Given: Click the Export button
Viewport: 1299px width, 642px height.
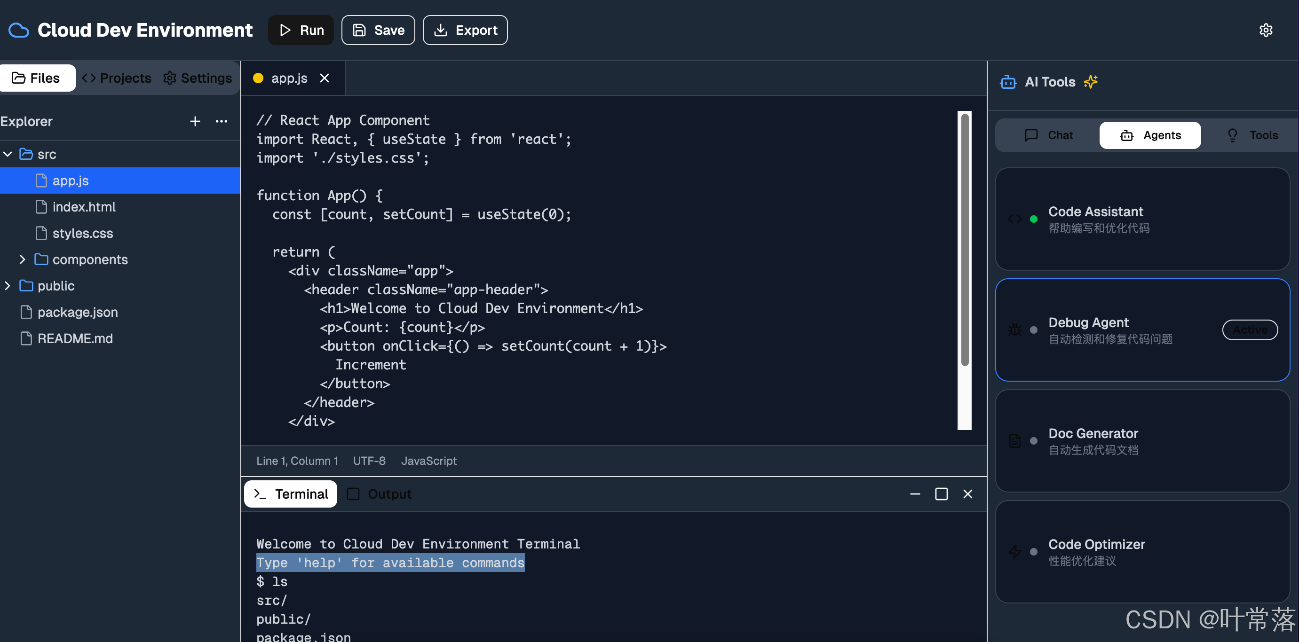Looking at the screenshot, I should pyautogui.click(x=465, y=30).
